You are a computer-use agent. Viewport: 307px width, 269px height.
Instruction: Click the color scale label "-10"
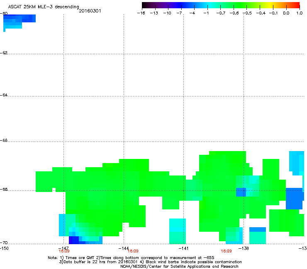[167, 13]
